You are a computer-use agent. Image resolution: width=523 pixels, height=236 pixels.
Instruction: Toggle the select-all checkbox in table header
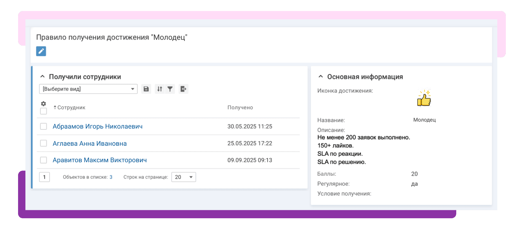pos(43,111)
